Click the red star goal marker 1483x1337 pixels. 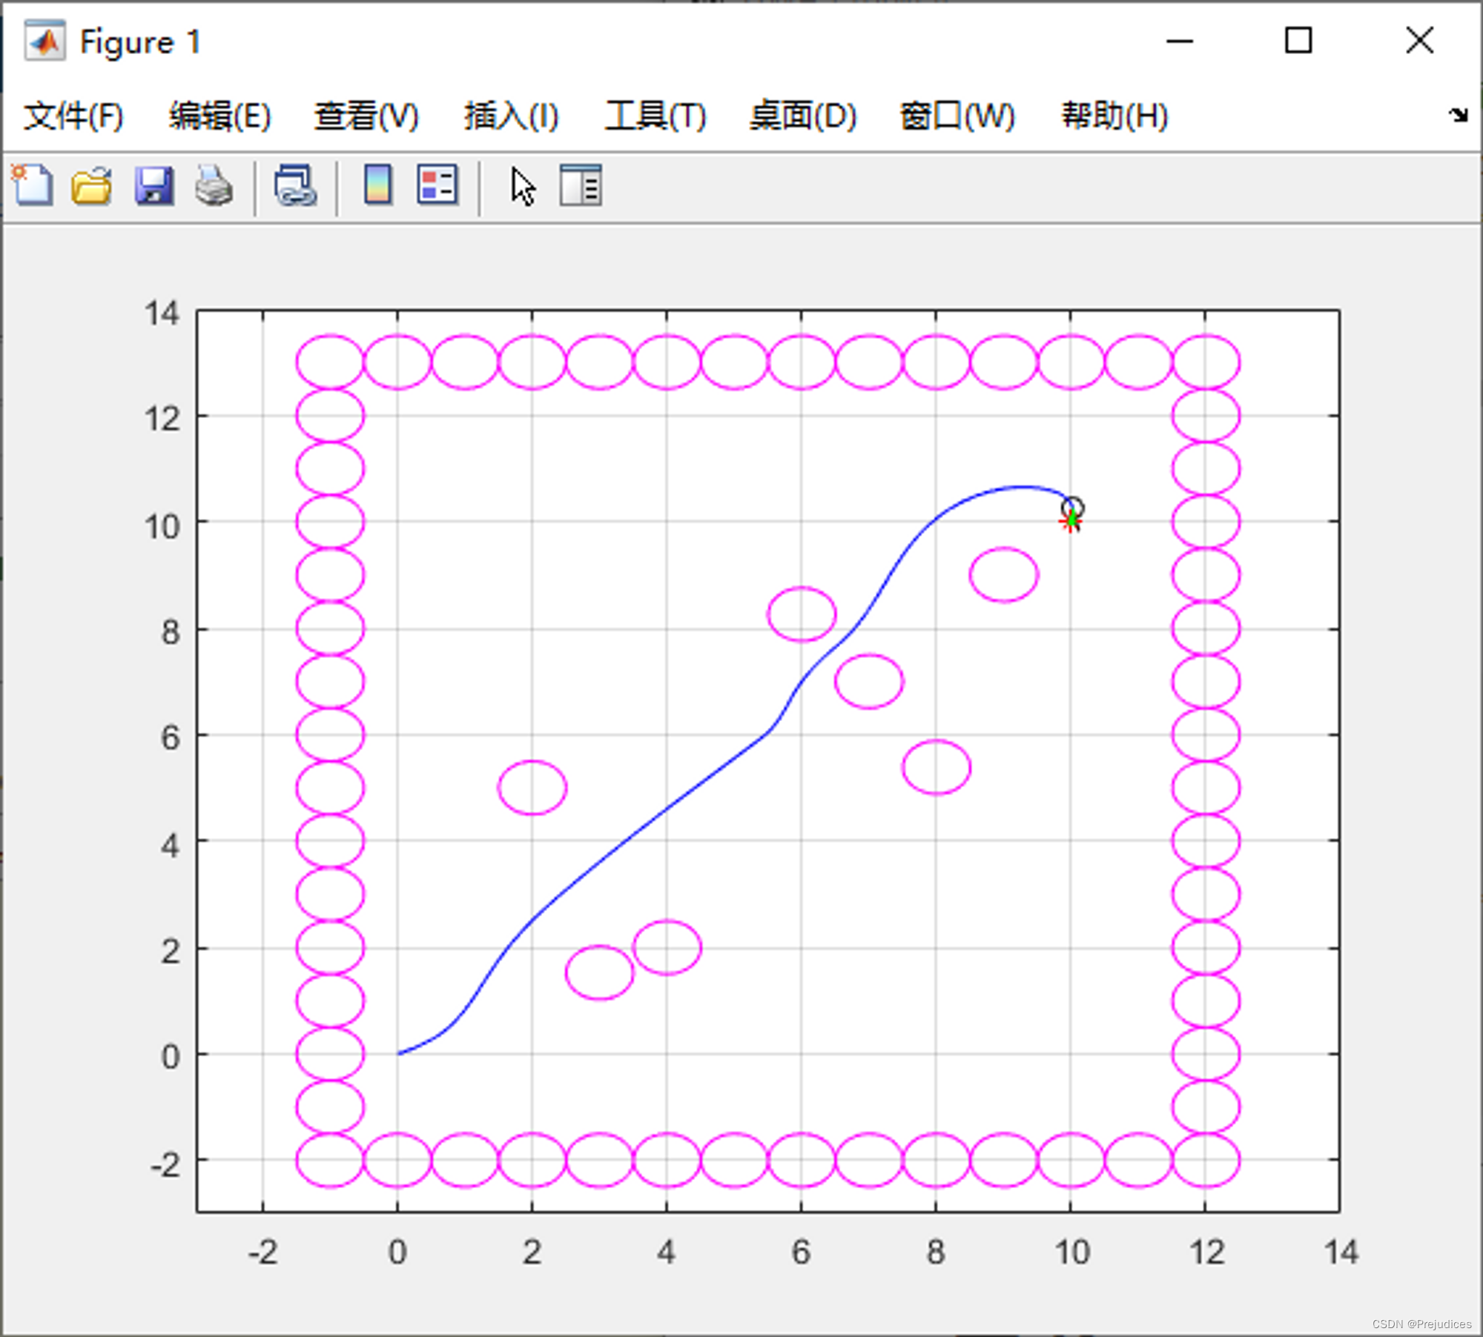(x=1070, y=522)
